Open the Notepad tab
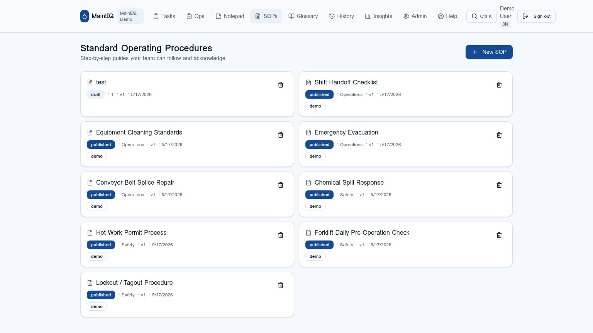 coord(230,16)
